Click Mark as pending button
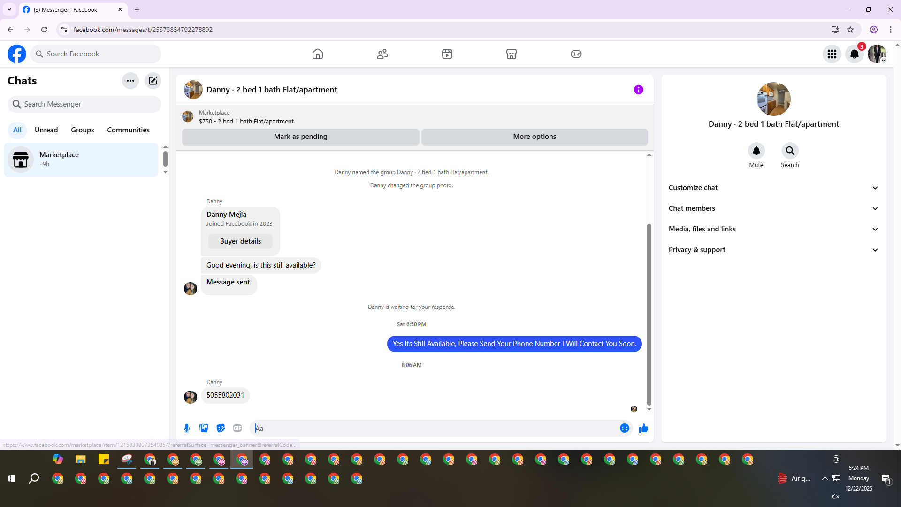Screen dimensions: 901x507 pyautogui.click(x=300, y=137)
